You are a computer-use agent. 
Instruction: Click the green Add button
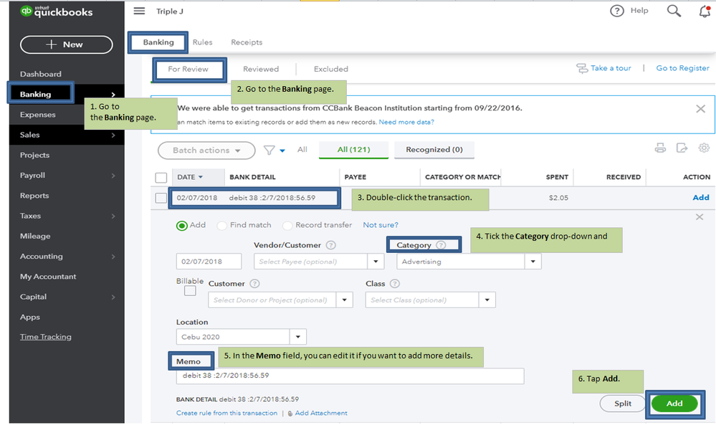(674, 403)
